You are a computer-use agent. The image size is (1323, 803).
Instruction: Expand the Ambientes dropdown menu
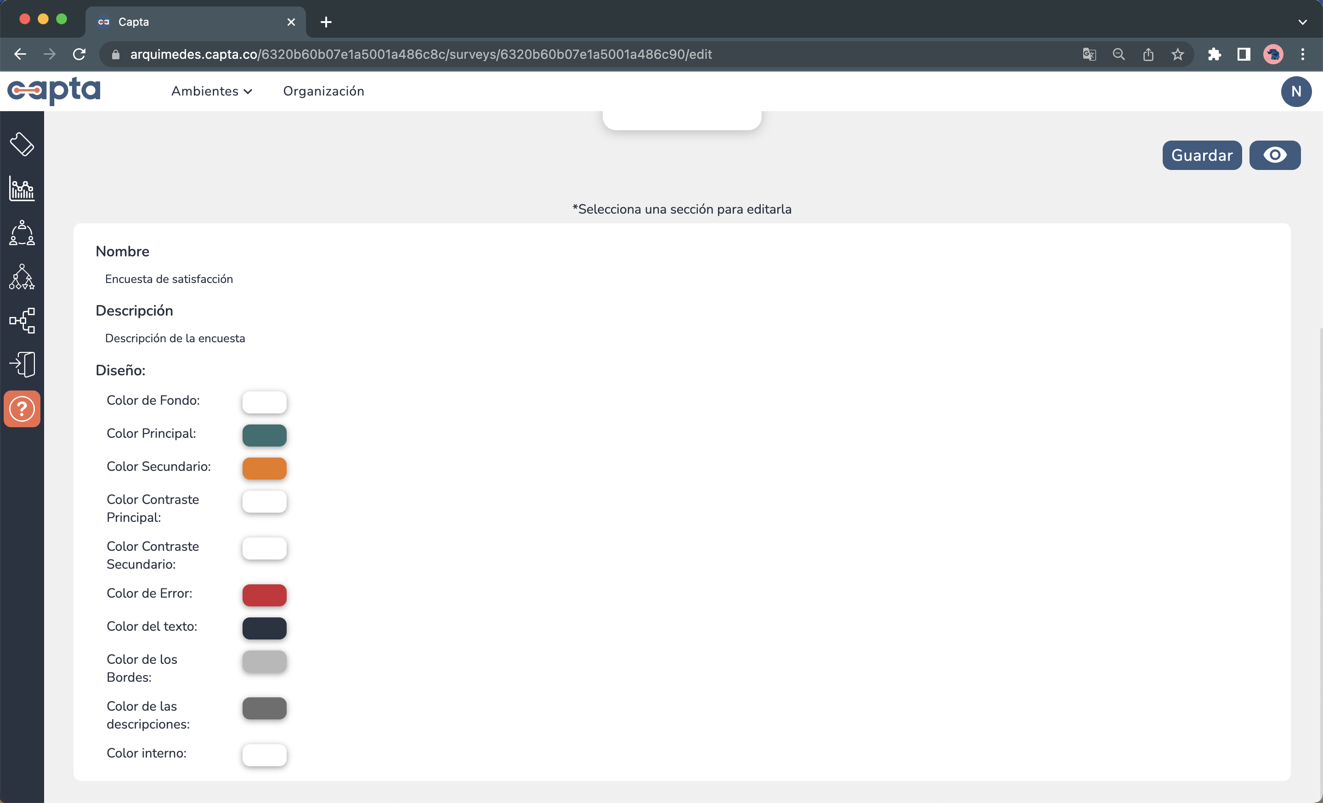[212, 91]
